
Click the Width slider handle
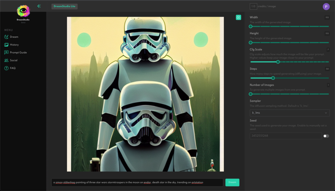click(251, 26)
